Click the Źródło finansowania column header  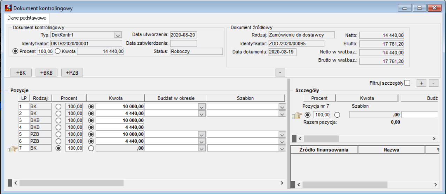coord(324,150)
